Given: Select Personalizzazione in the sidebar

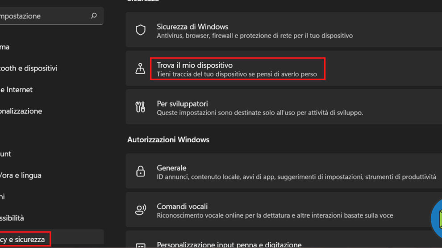Looking at the screenshot, I should [21, 111].
